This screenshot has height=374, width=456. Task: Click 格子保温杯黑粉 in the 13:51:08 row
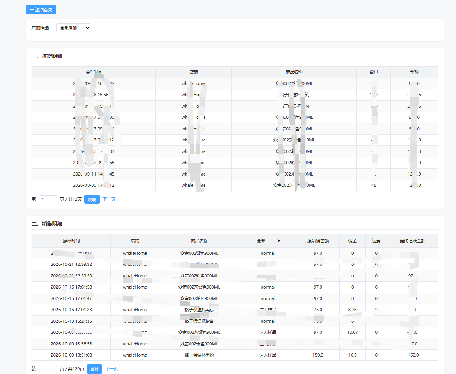(199, 355)
